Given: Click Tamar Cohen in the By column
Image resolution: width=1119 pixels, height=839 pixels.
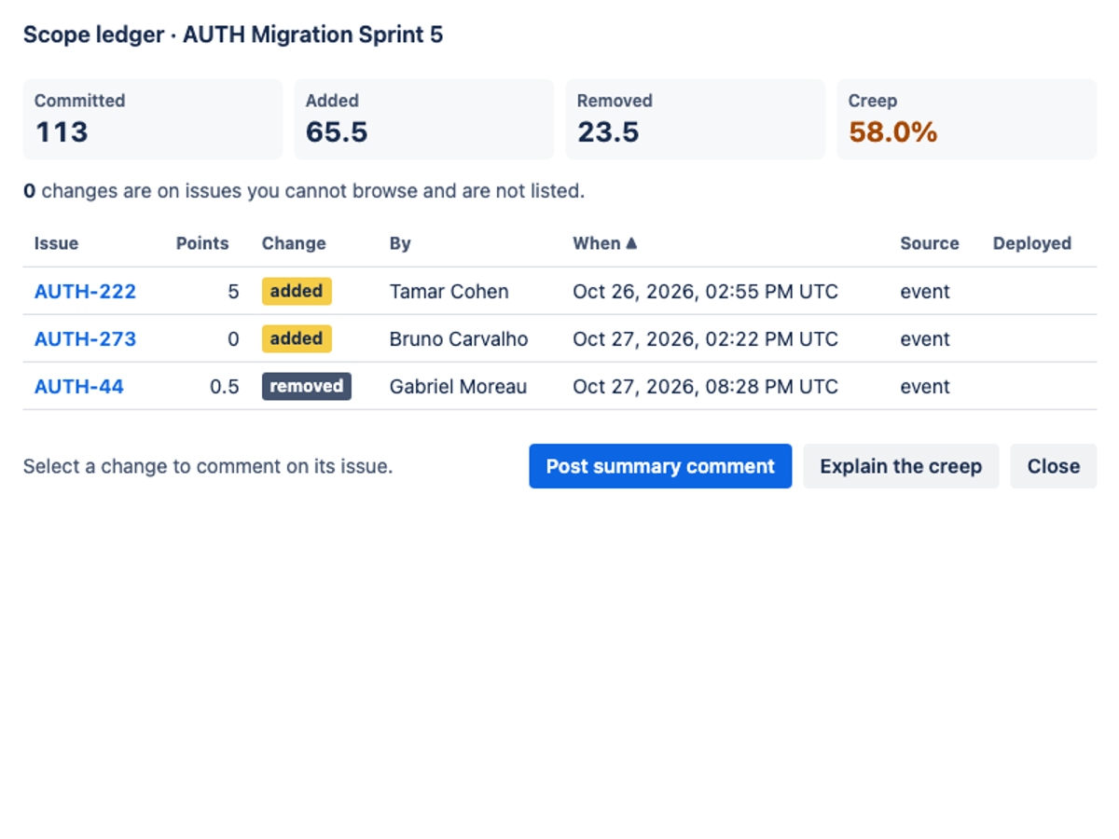Looking at the screenshot, I should pos(449,292).
